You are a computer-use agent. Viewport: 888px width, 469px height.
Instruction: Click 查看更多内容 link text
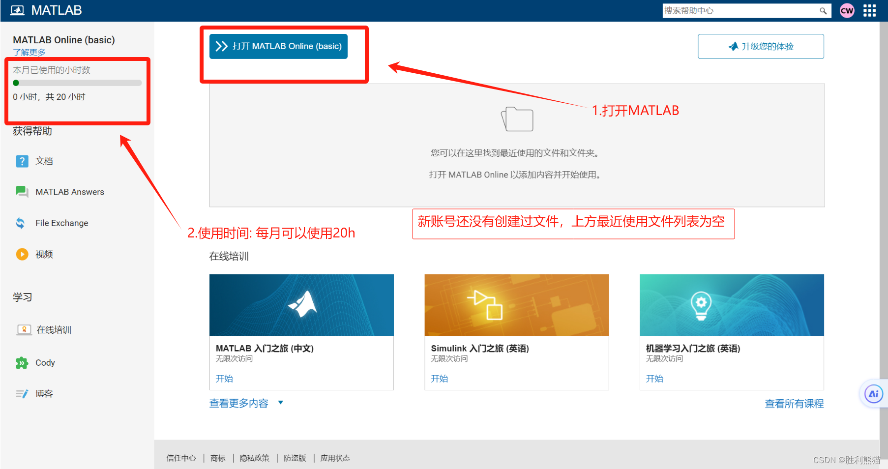tap(239, 404)
